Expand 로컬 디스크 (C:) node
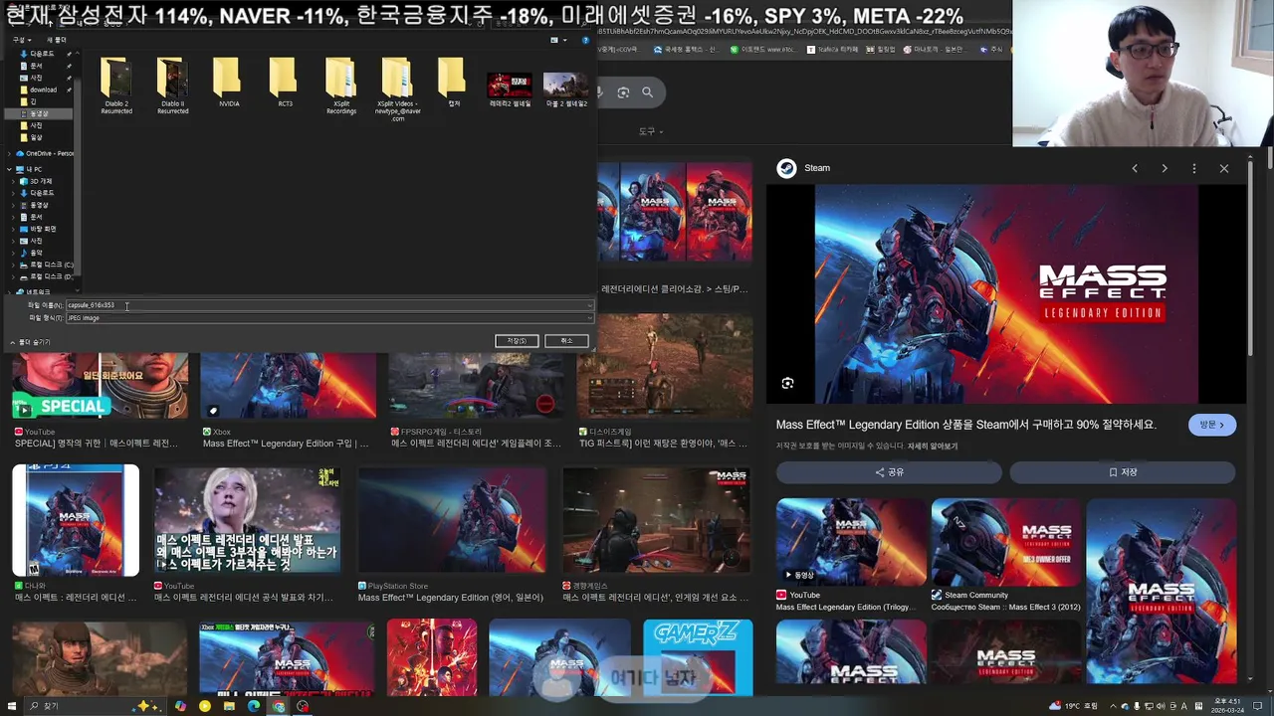Screen dimensions: 1274x716 (15, 265)
